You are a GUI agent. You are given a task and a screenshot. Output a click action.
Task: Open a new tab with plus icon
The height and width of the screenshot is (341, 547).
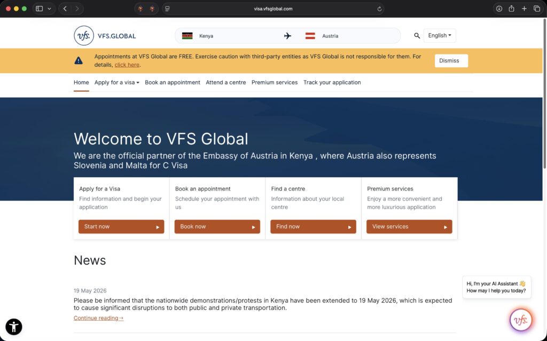[x=524, y=9]
